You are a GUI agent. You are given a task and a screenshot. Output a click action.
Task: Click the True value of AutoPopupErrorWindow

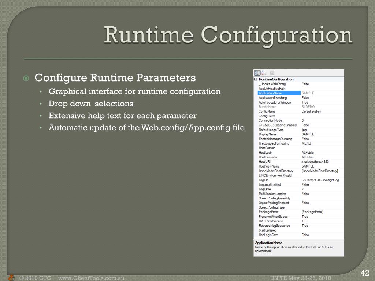coord(305,102)
